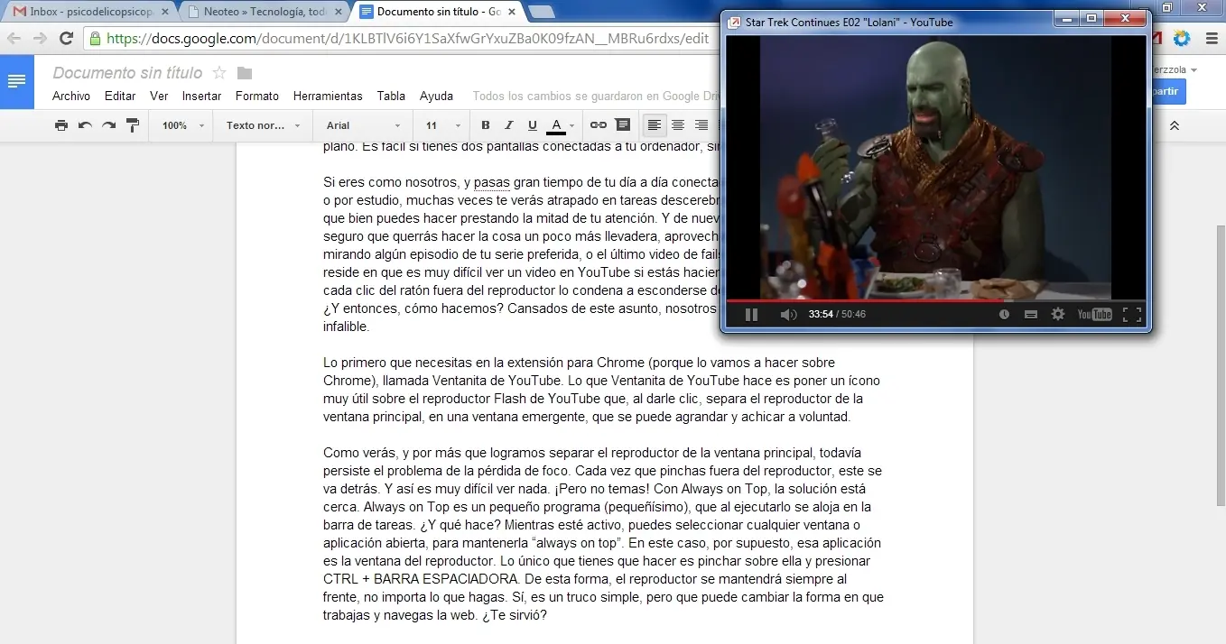Switch to the Neoteo Tecnología tab

[x=265, y=12]
